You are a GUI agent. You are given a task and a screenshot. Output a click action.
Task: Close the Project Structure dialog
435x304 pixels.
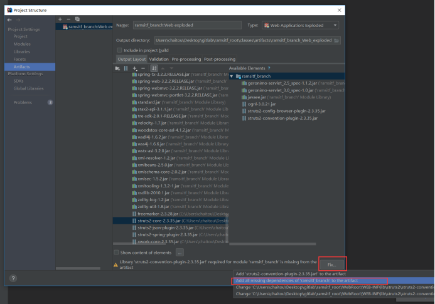point(339,10)
